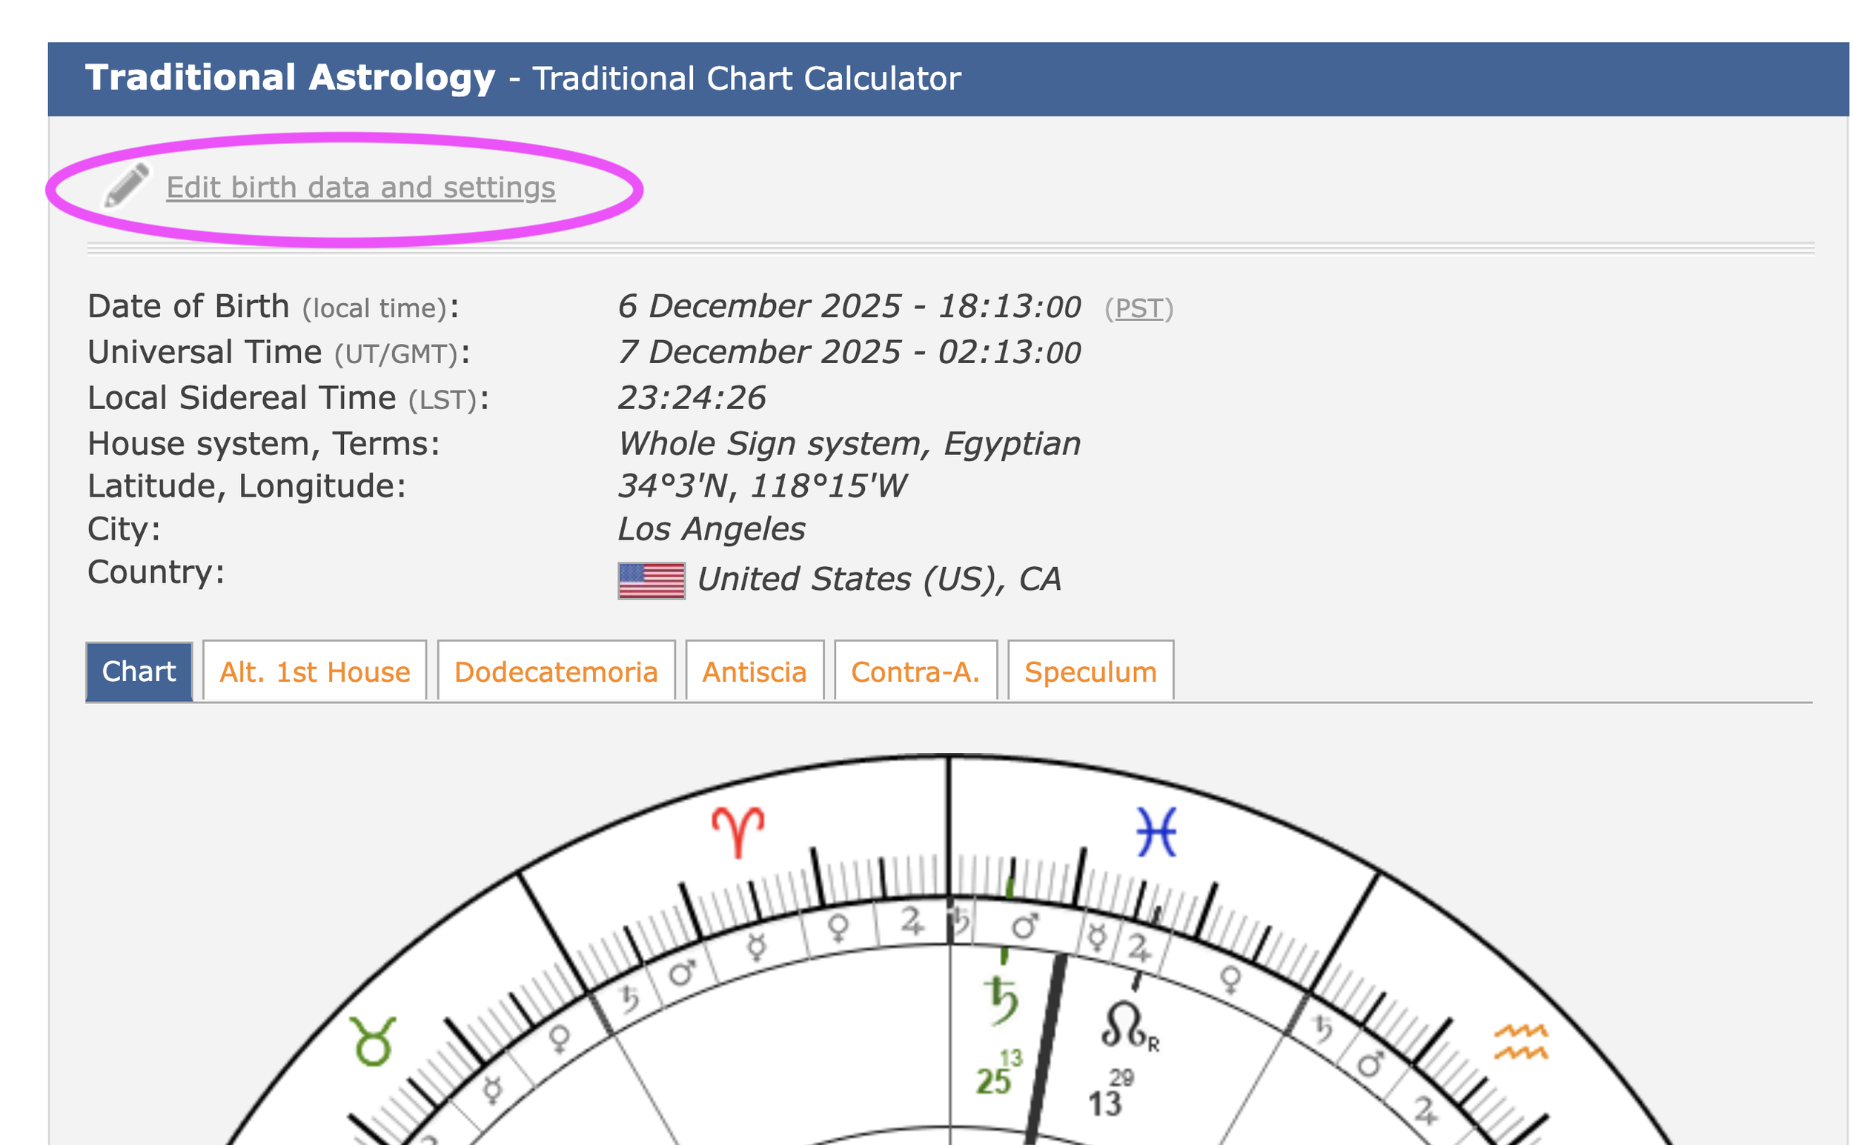The image size is (1853, 1145).
Task: Click the pencil edit icon
Action: 127,185
